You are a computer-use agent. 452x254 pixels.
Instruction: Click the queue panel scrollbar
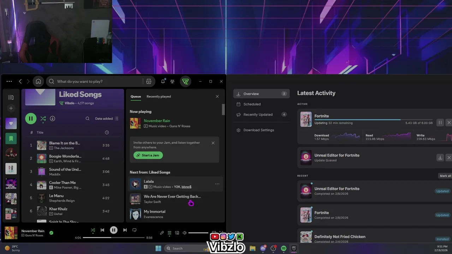coord(223,109)
